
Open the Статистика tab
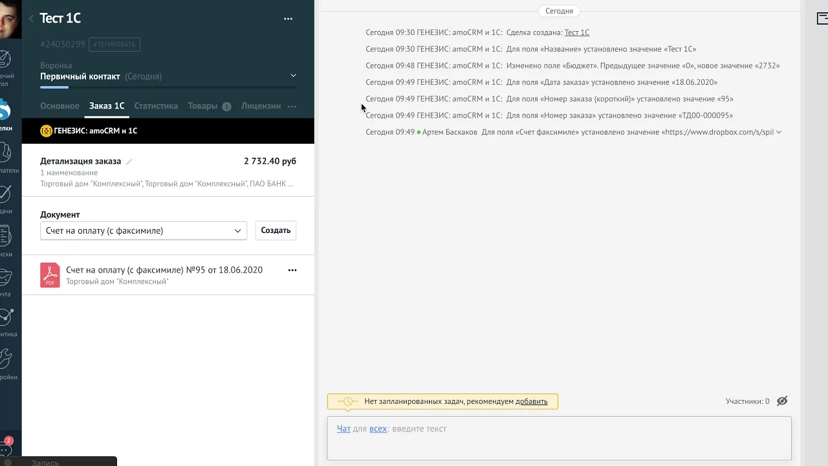[x=156, y=105]
